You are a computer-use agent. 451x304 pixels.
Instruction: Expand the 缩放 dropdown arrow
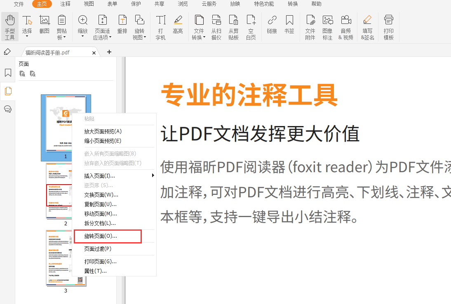pyautogui.click(x=82, y=37)
